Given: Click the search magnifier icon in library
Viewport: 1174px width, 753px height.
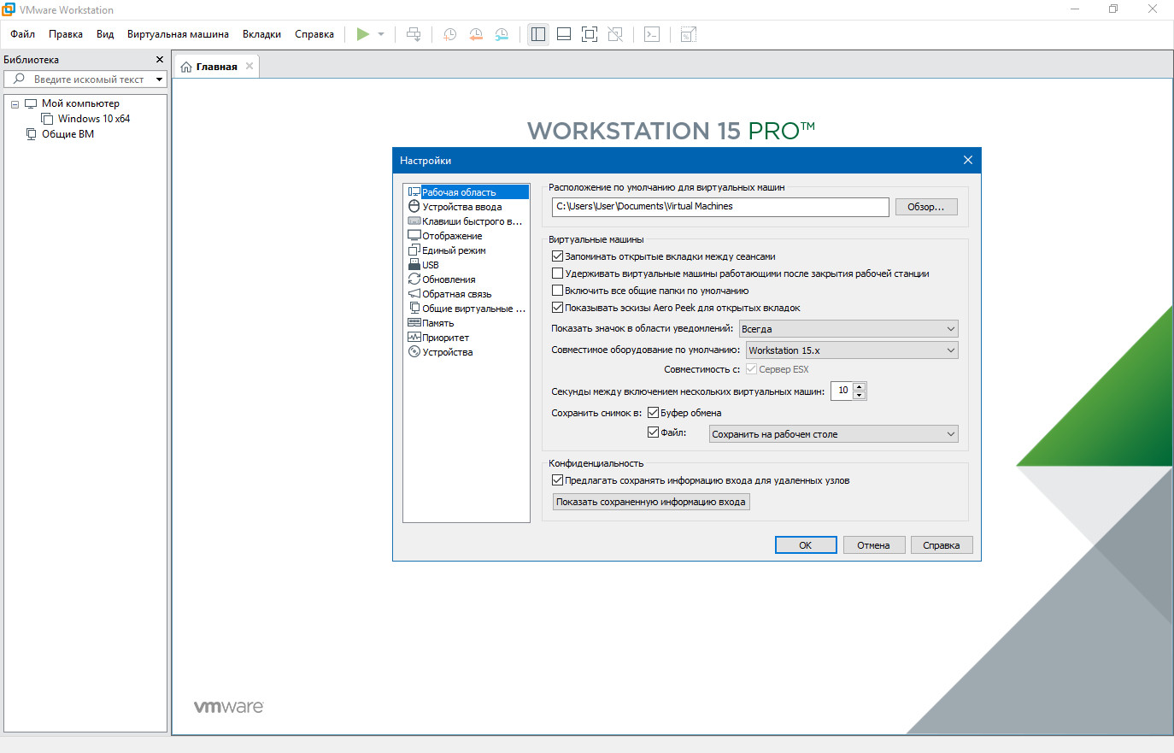Looking at the screenshot, I should click(19, 79).
